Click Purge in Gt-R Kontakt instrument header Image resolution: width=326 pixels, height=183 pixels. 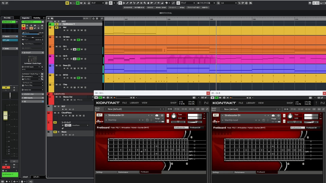pos(274,119)
